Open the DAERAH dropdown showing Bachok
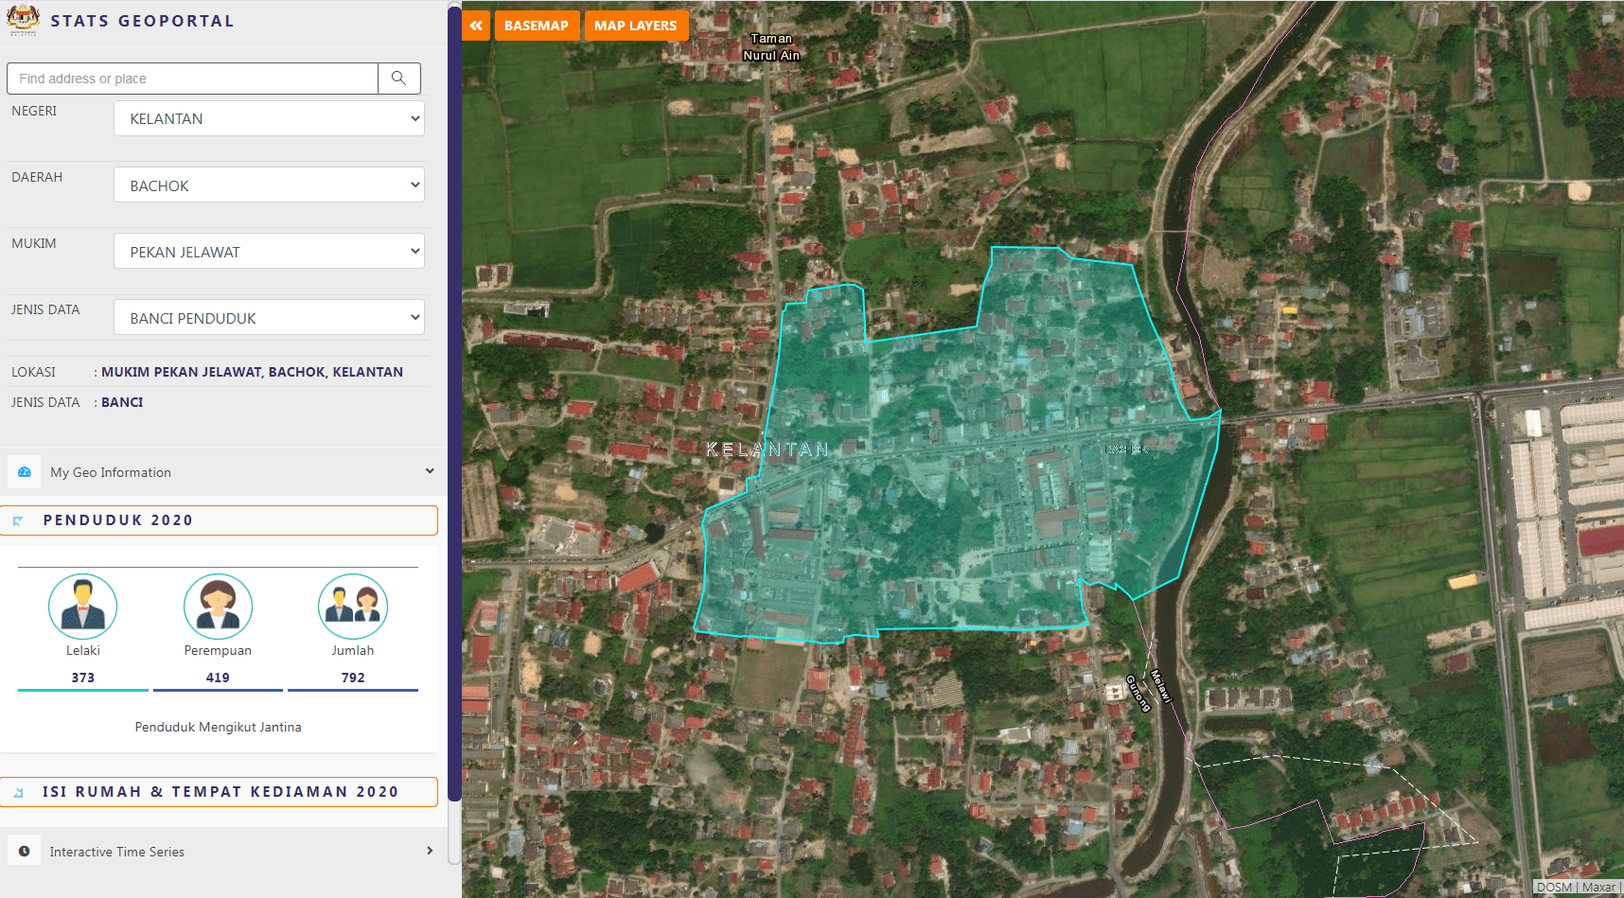This screenshot has height=898, width=1624. click(x=269, y=185)
